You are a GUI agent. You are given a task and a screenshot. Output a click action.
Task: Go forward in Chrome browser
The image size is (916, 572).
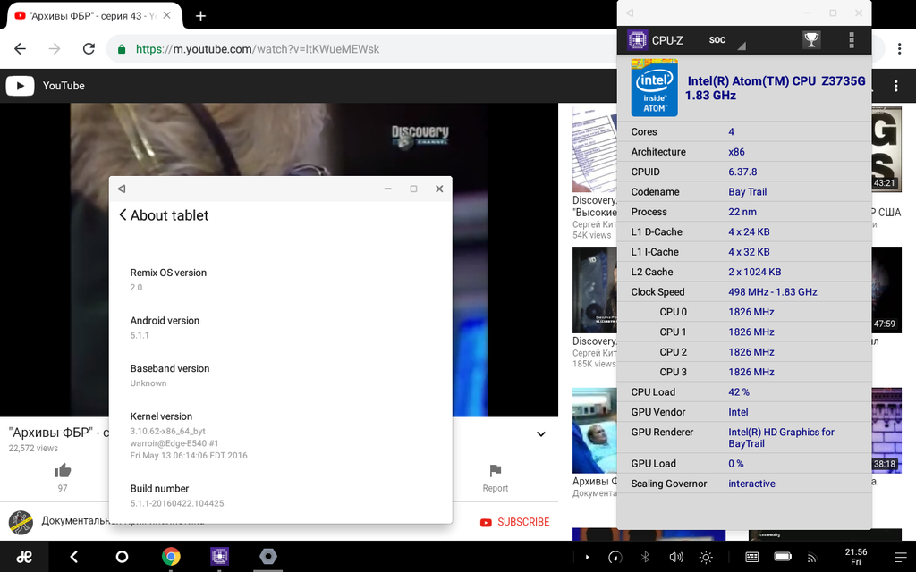[55, 49]
